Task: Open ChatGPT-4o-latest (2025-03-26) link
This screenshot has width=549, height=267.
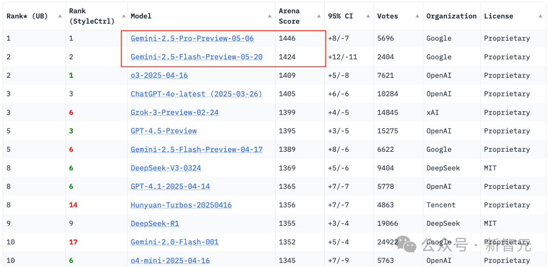Action: point(196,94)
